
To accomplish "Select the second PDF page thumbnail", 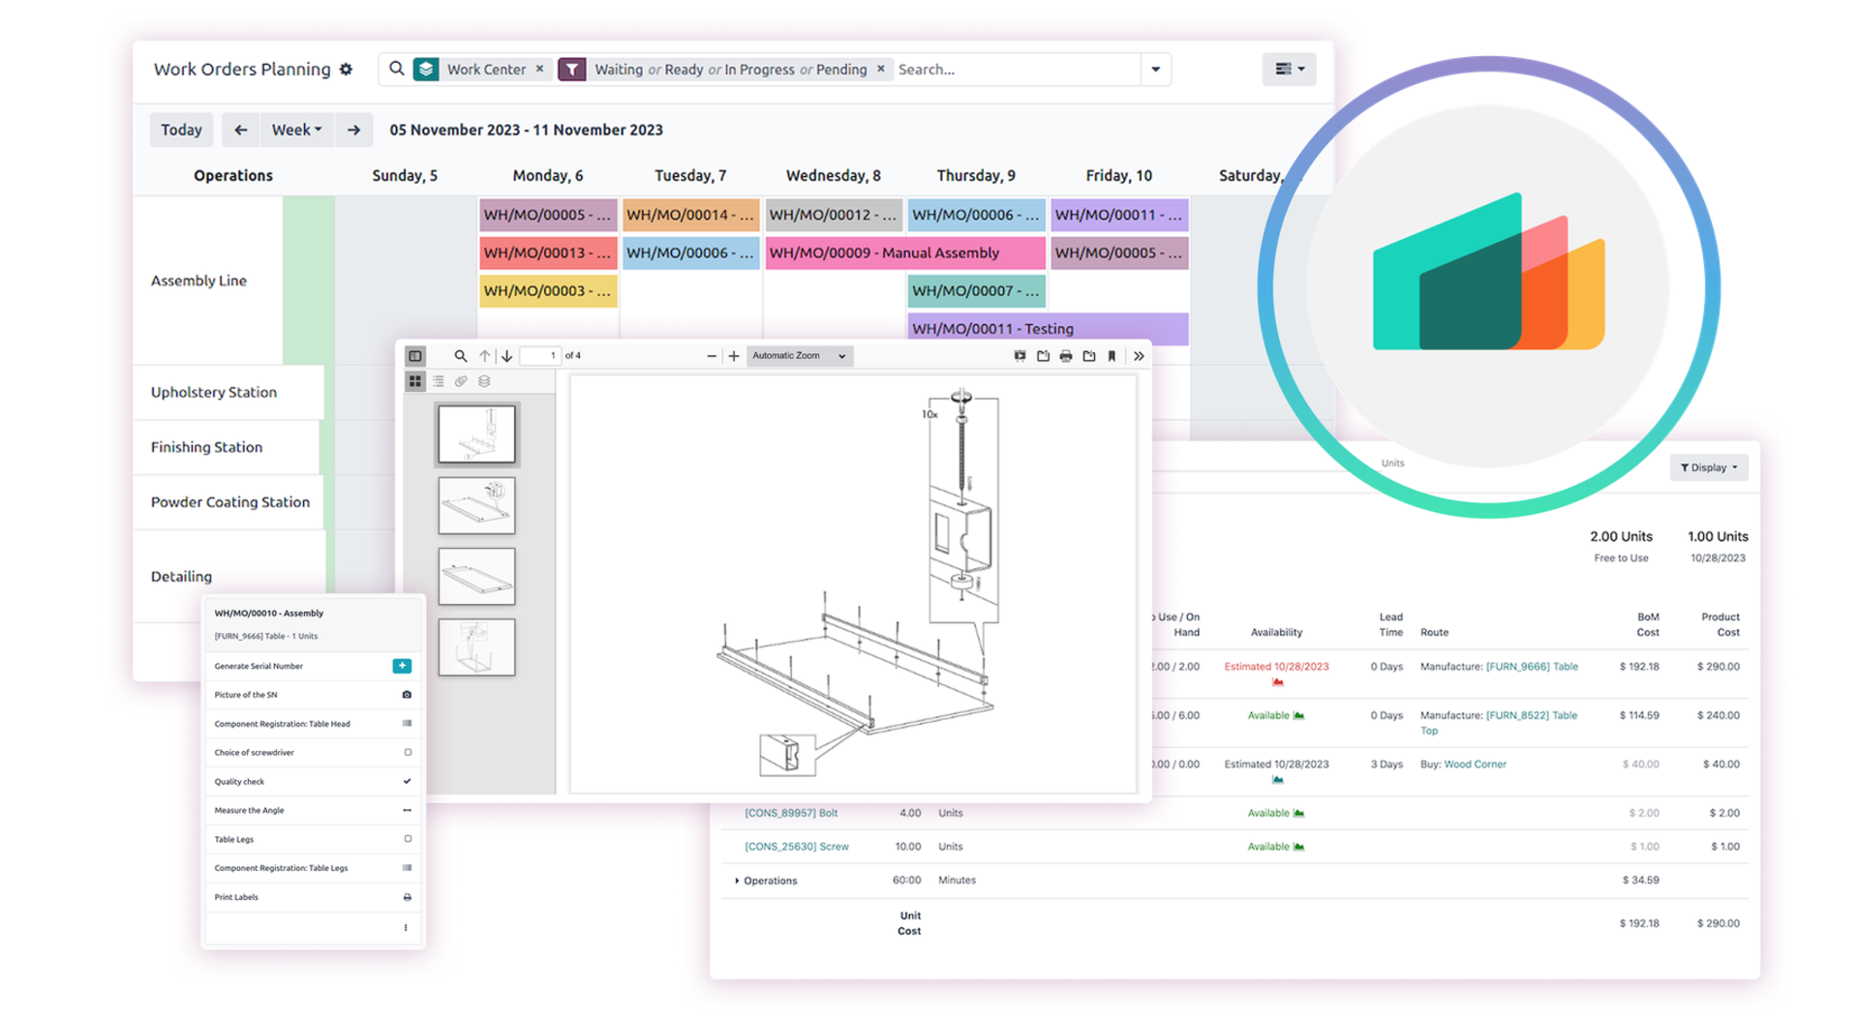I will click(x=476, y=505).
